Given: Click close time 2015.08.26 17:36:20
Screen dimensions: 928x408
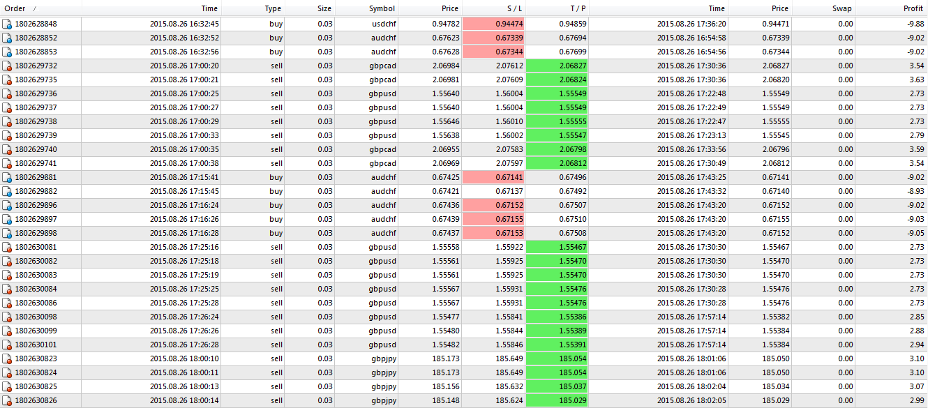Looking at the screenshot, I should [691, 24].
